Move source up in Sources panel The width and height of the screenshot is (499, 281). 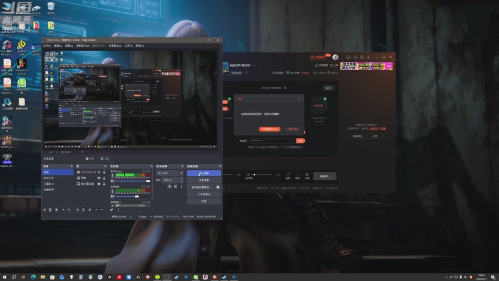coord(96,210)
